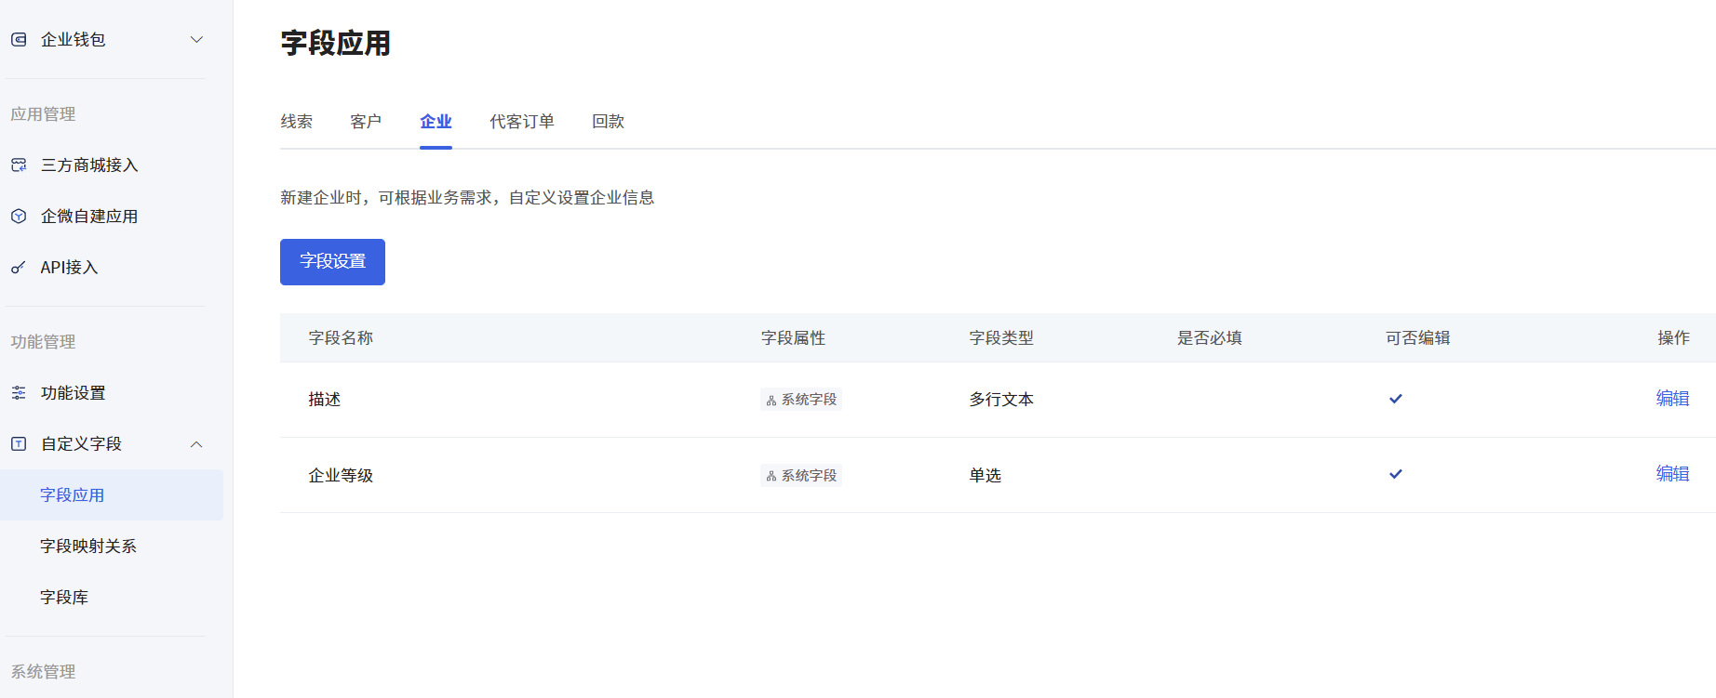1716x698 pixels.
Task: Switch to the 企业 tab
Action: [x=436, y=122]
